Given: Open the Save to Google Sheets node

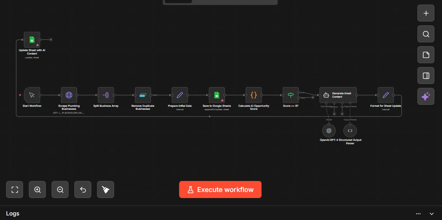Looking at the screenshot, I should coord(216,95).
